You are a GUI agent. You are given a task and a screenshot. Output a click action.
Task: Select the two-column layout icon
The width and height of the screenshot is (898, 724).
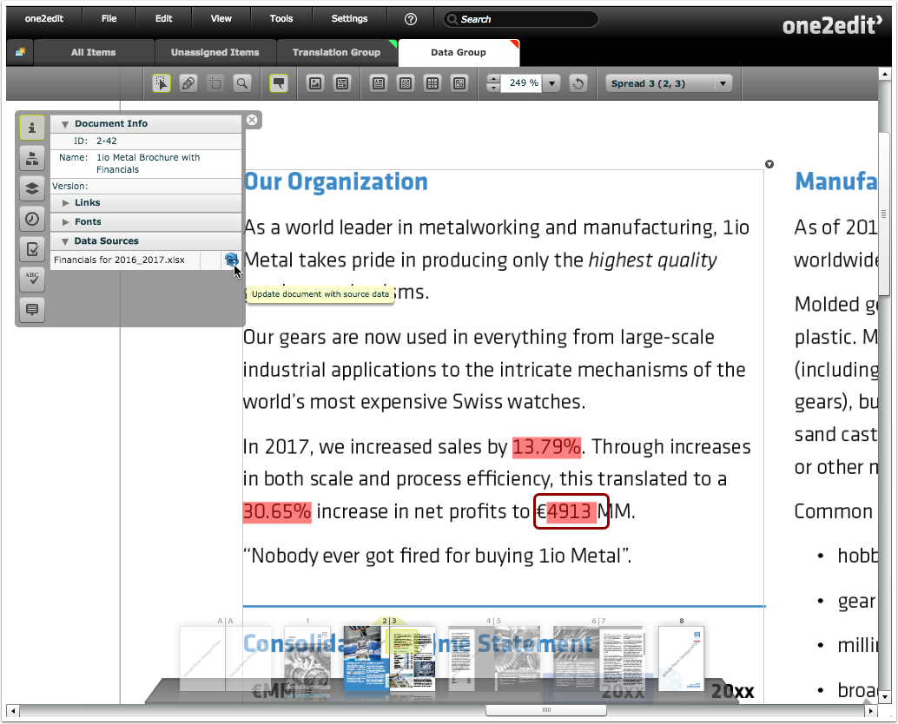coord(406,83)
